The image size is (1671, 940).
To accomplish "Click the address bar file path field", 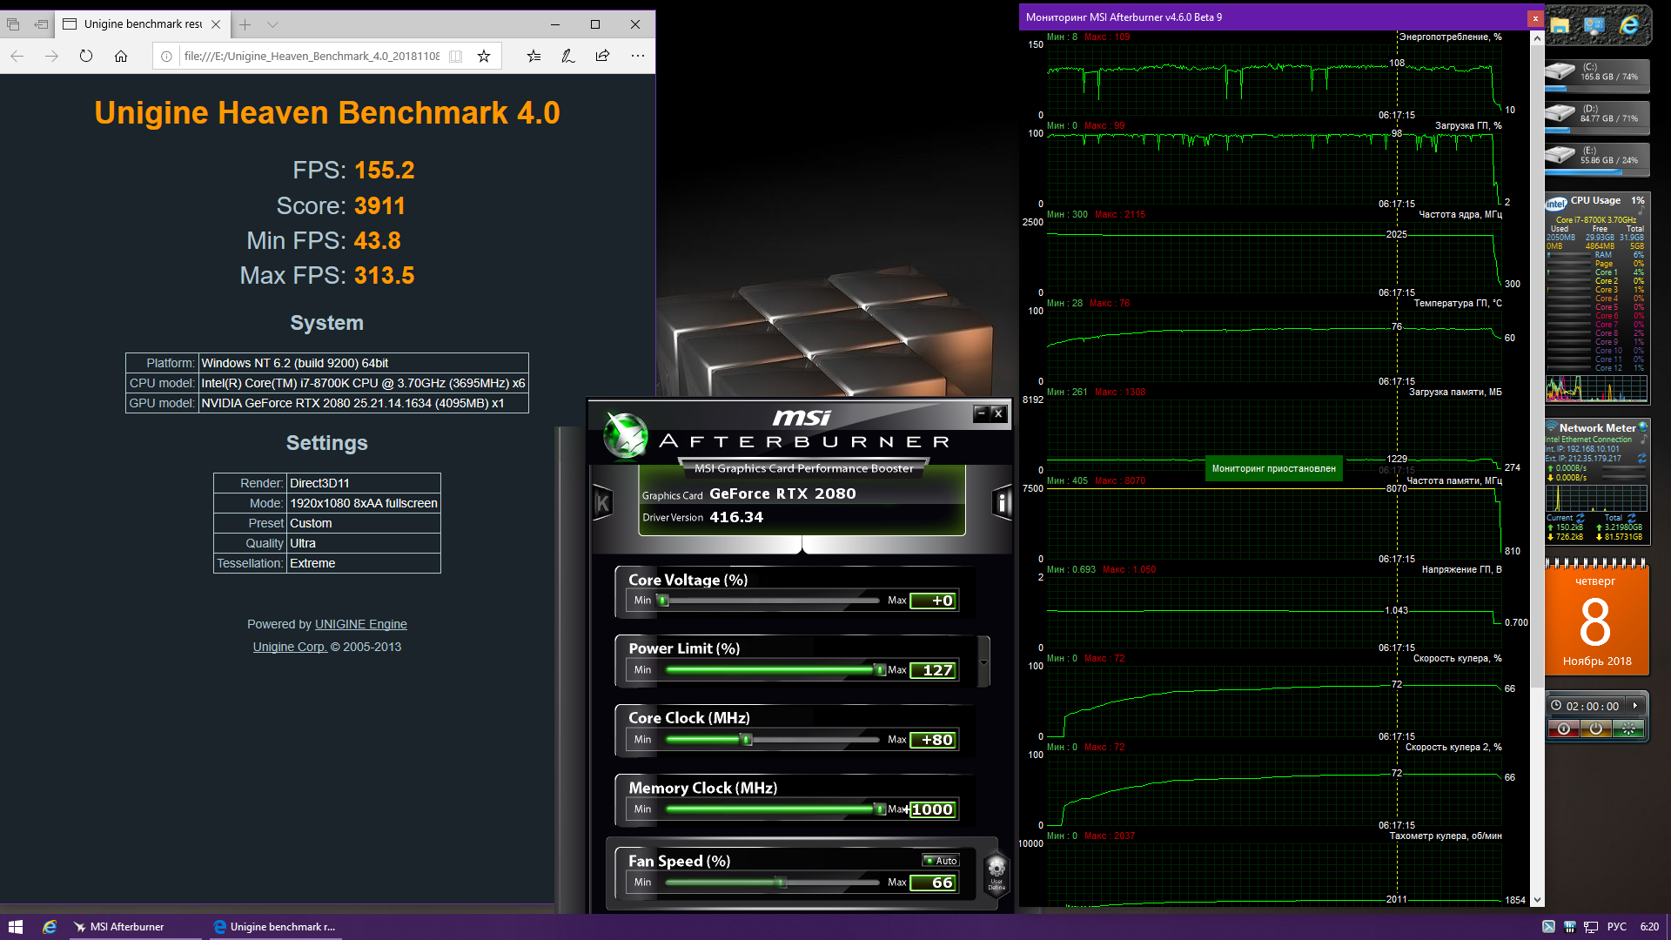I will 312,57.
